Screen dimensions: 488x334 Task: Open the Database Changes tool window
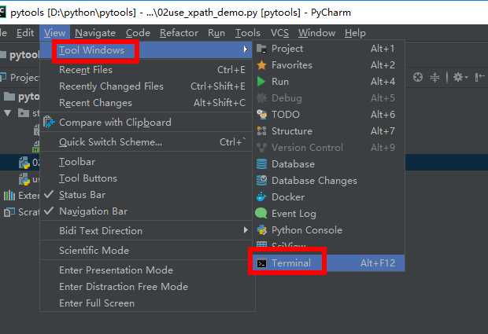[329, 181]
